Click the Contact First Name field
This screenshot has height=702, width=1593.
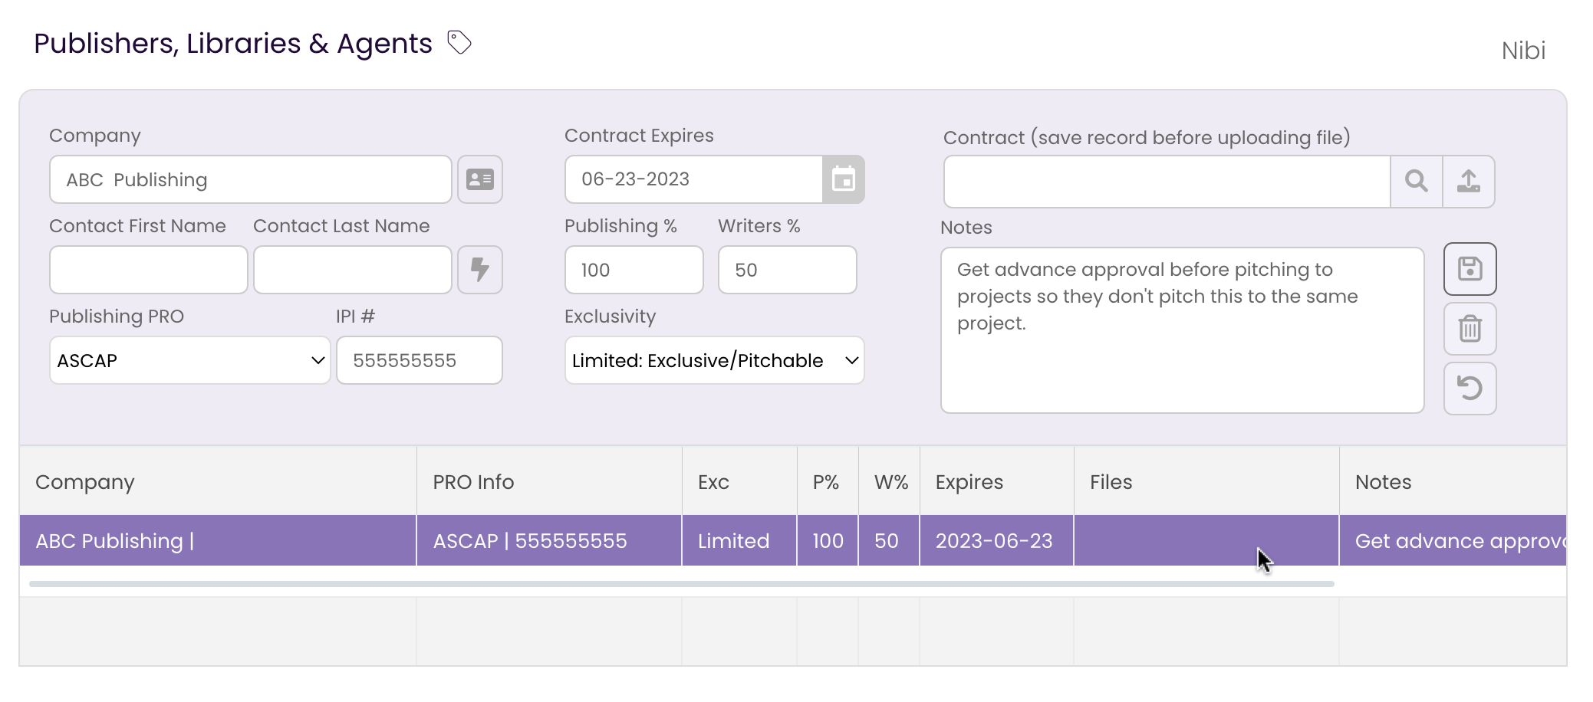[x=149, y=270]
